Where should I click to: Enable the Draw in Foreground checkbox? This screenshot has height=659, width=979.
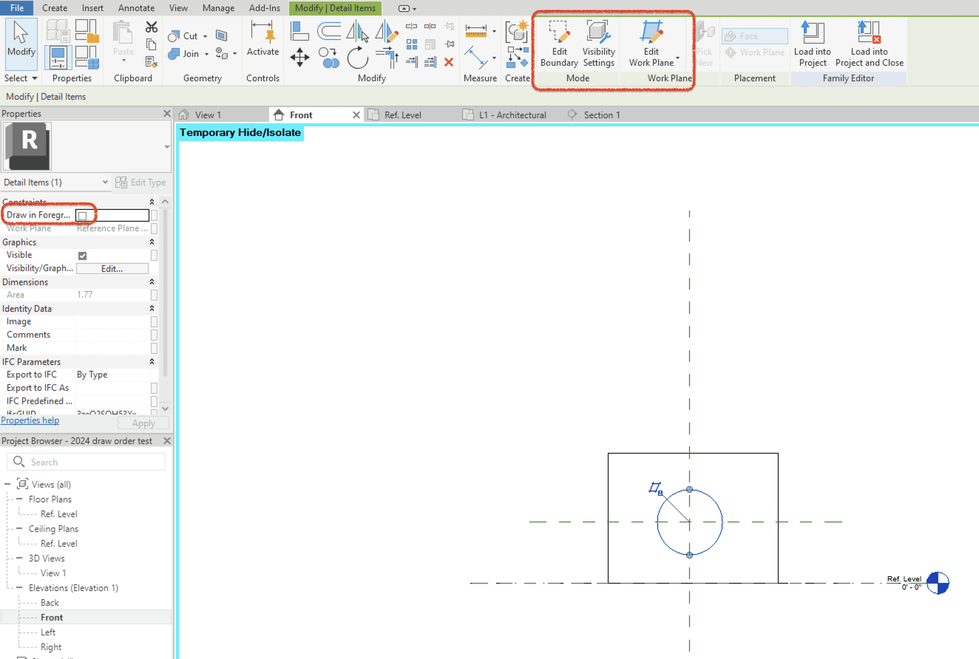[82, 215]
